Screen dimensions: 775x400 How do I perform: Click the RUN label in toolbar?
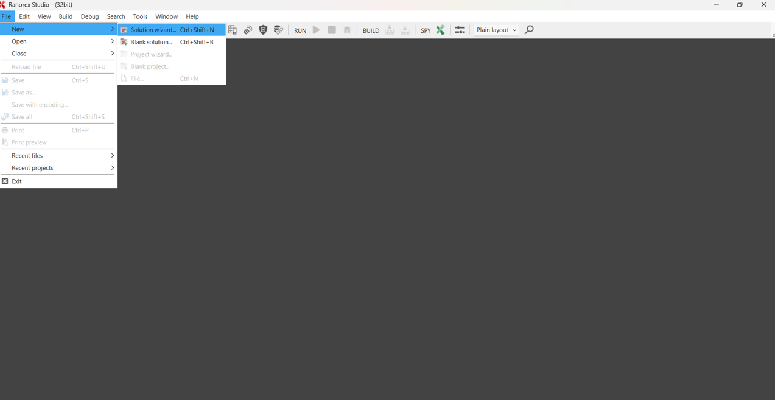point(300,30)
